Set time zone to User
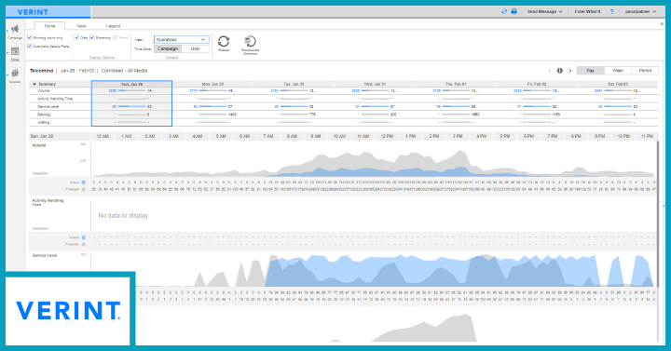The image size is (671, 351). (195, 48)
